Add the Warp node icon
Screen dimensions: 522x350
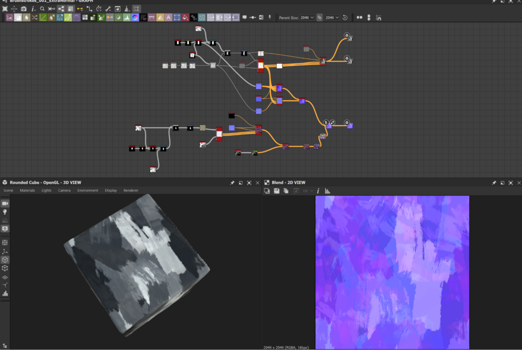[202, 18]
